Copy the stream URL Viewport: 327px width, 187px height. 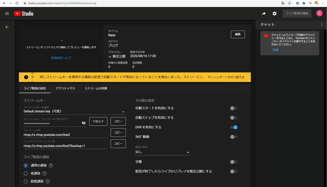point(118,132)
